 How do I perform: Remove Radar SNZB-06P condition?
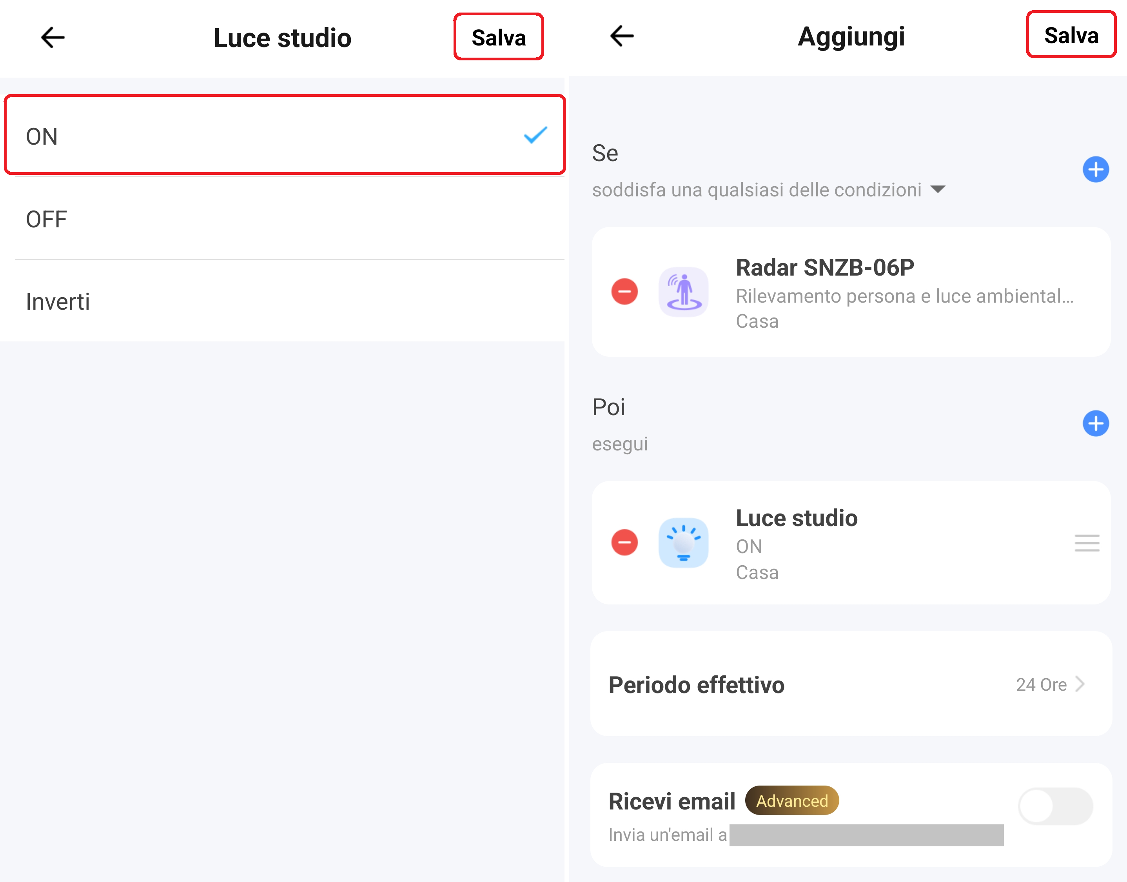(x=624, y=292)
